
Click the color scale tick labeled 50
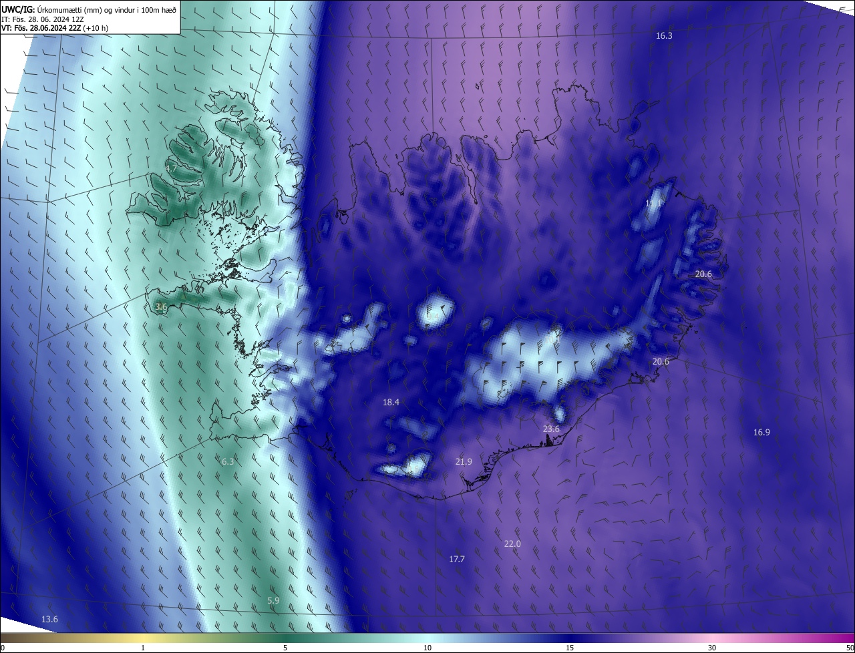point(850,648)
